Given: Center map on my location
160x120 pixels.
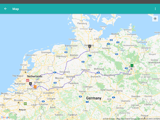Looking at the screenshot, I should [155, 19].
